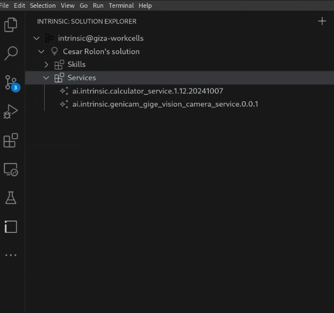The image size is (334, 313).
Task: Open the Remote Explorer view
Action: [11, 170]
